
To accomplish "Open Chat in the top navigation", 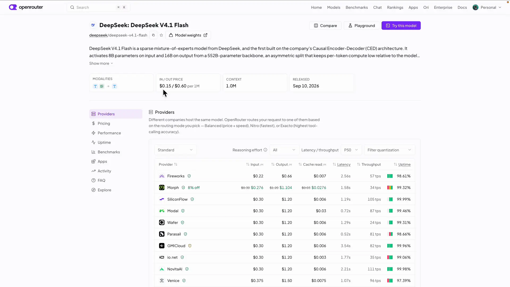I will tap(377, 7).
